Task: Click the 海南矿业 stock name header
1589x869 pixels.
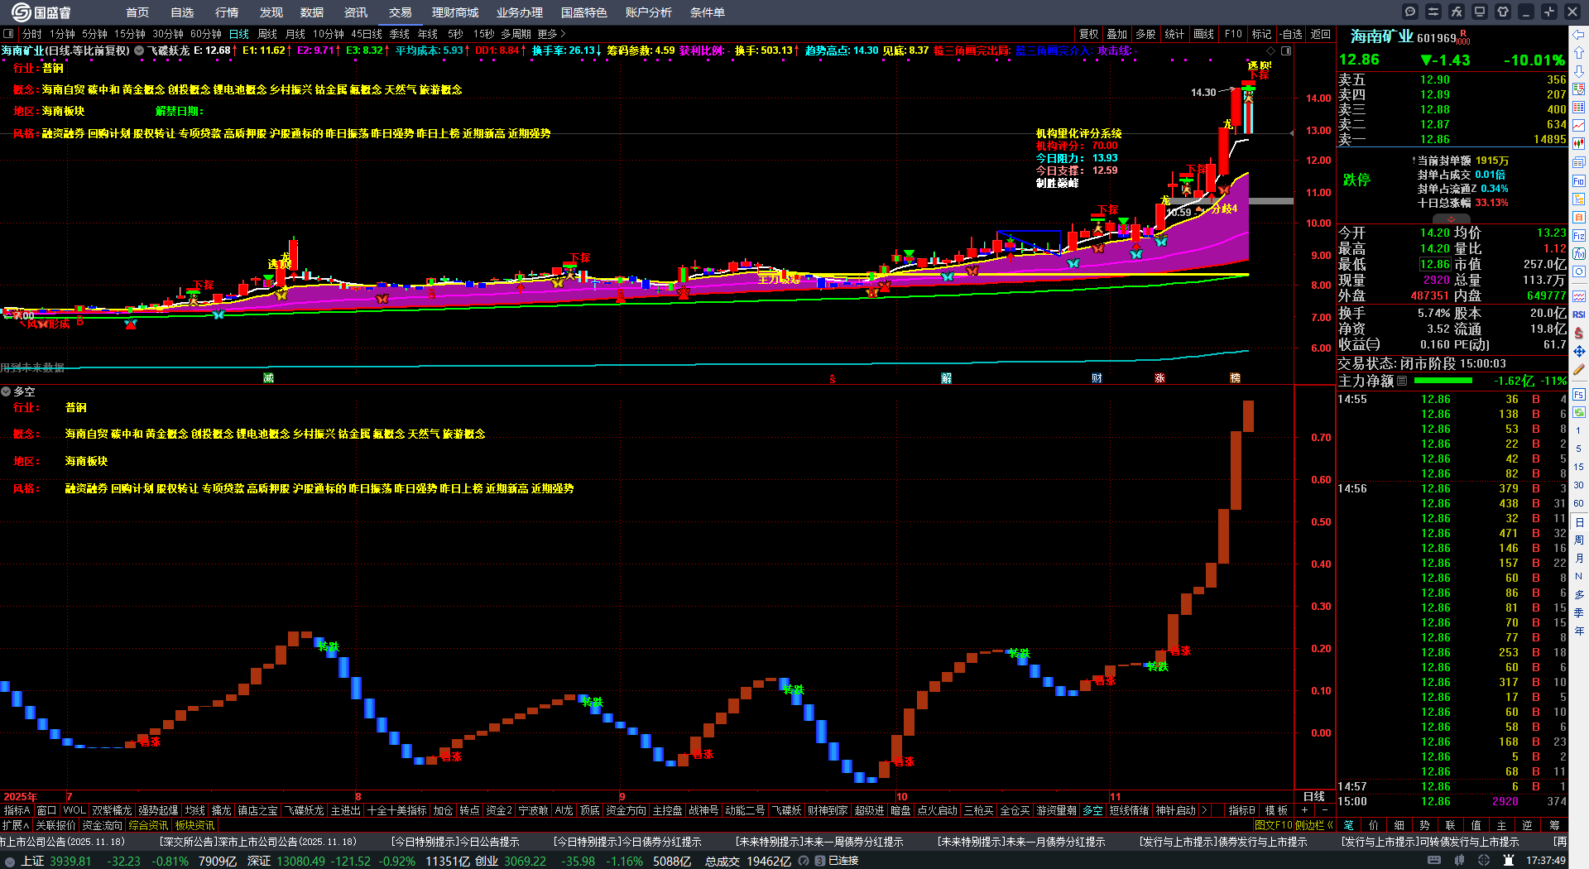Action: (1382, 36)
